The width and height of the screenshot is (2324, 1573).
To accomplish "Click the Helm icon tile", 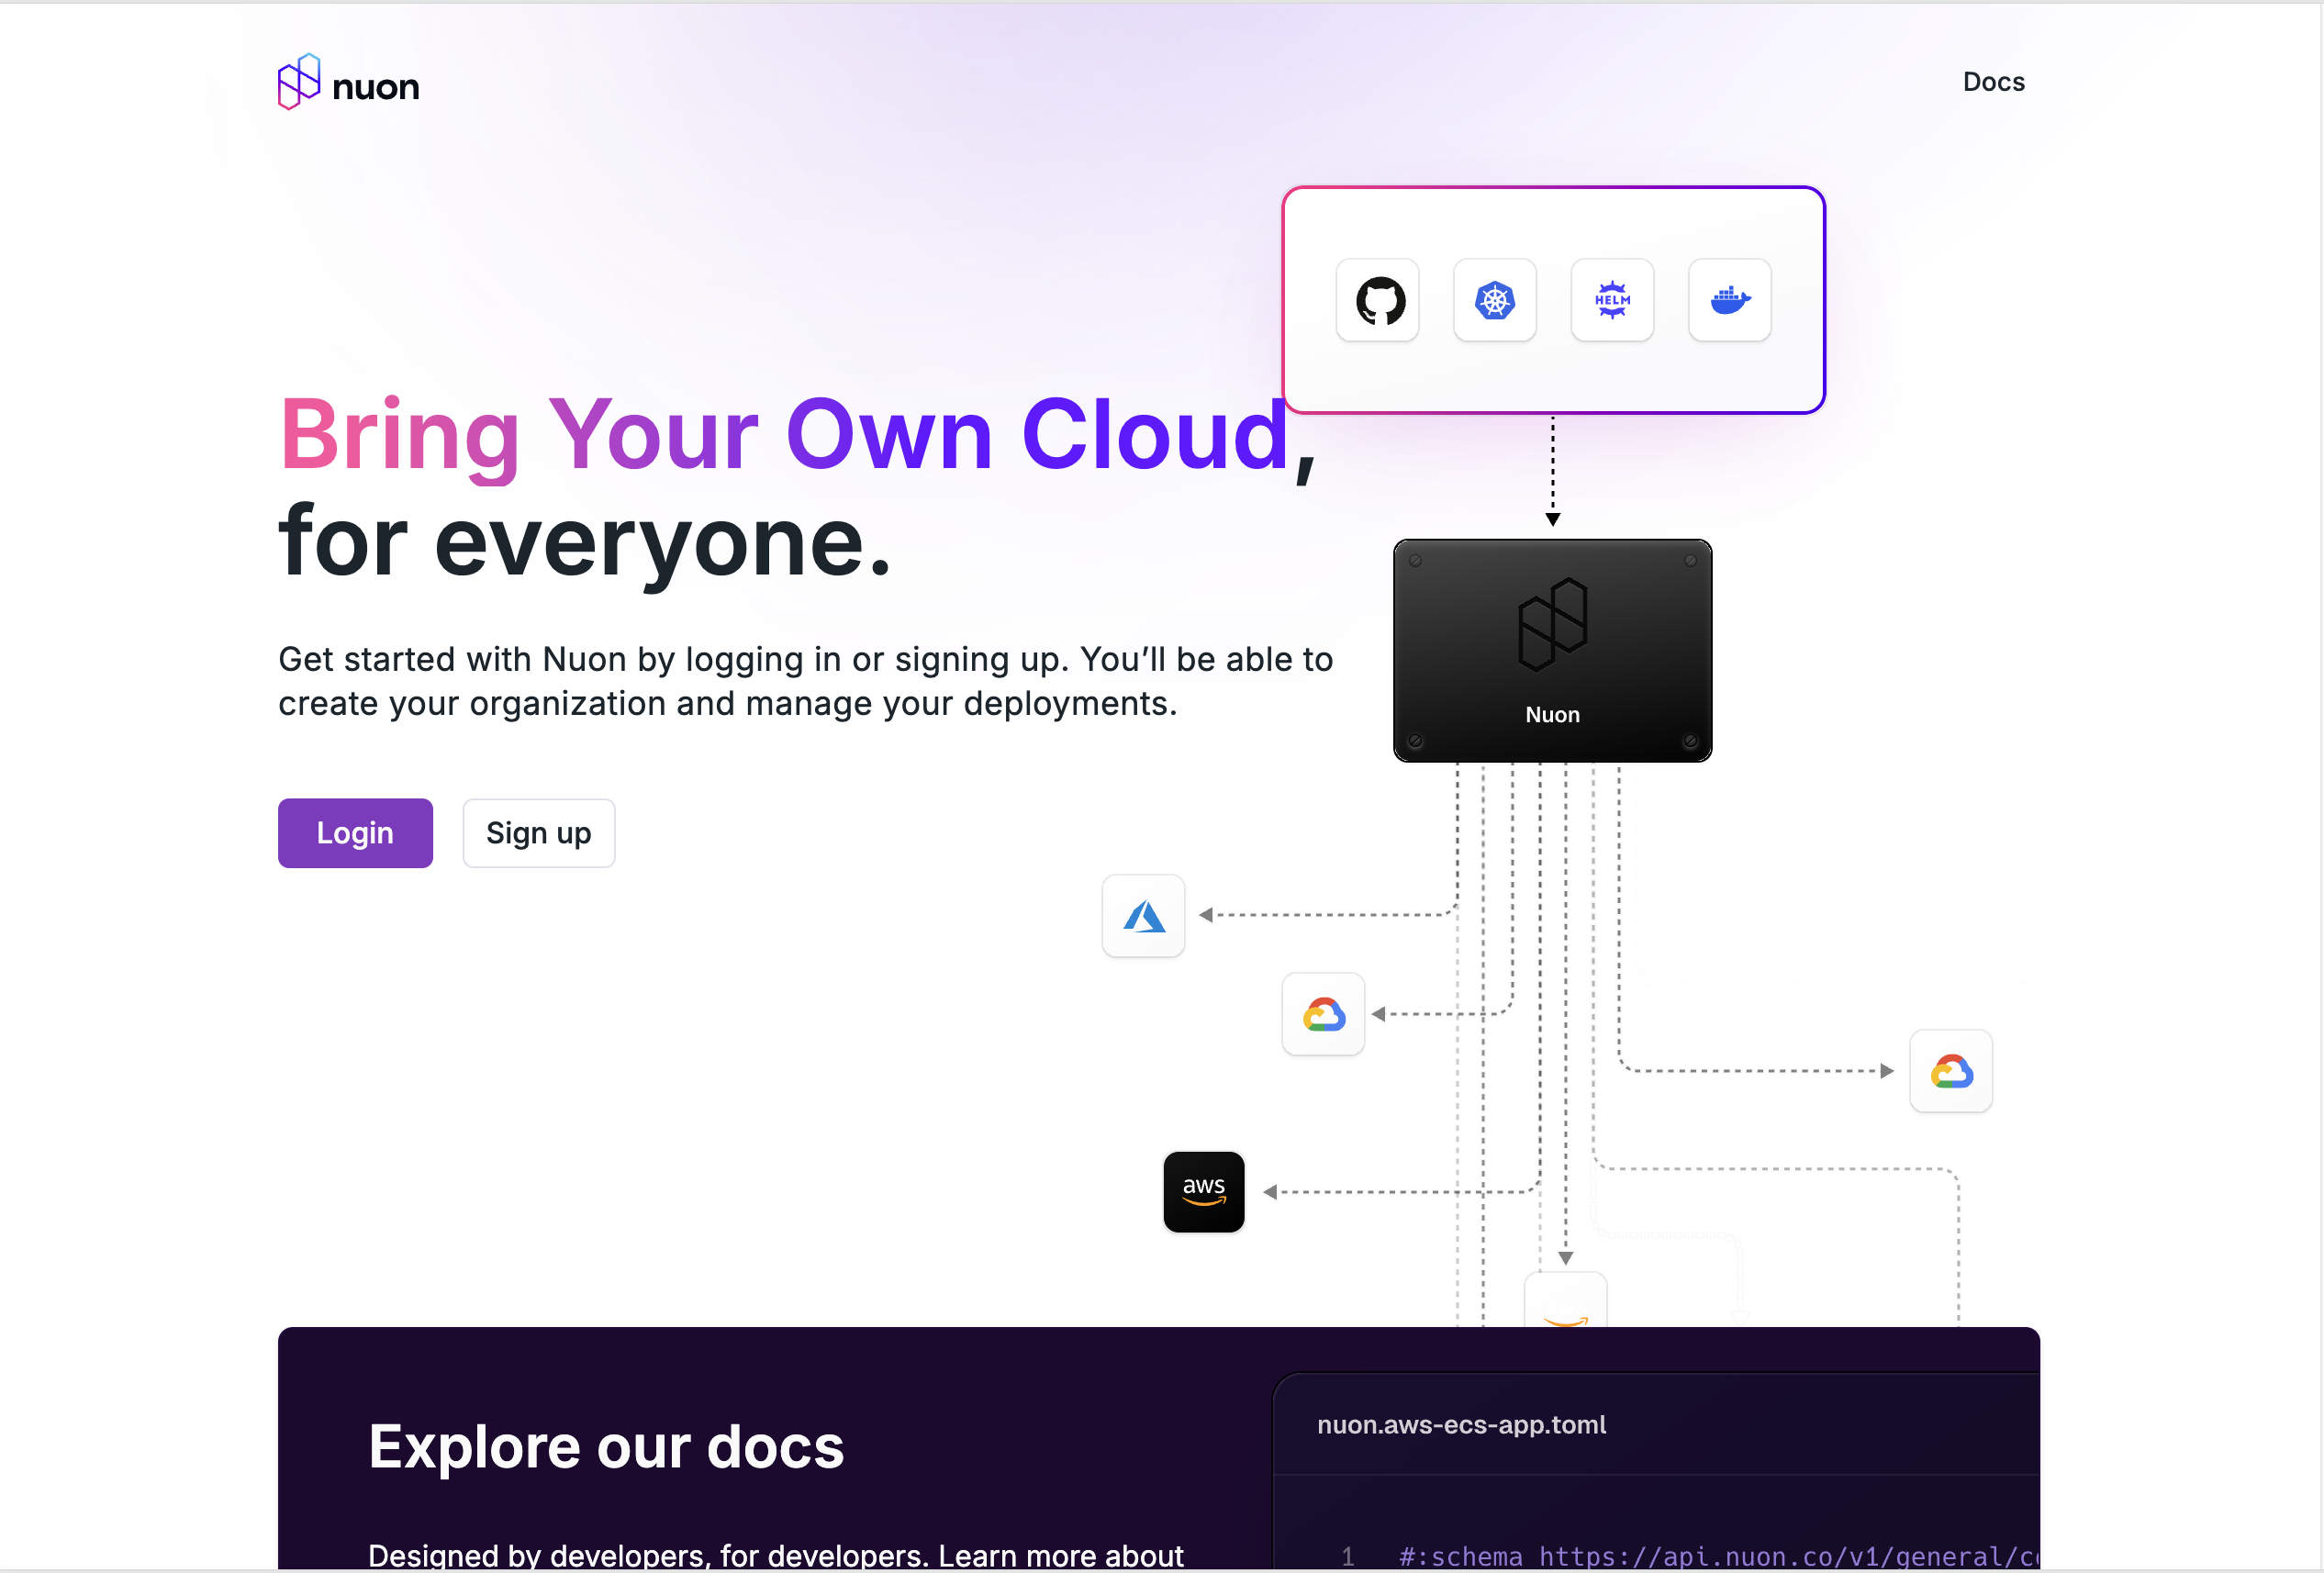I will tap(1612, 300).
